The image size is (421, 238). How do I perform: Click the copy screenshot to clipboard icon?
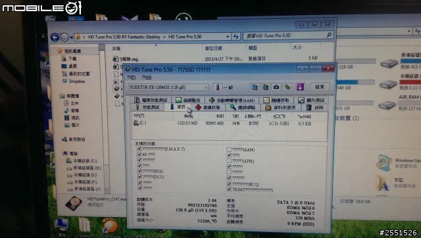[x=265, y=87]
